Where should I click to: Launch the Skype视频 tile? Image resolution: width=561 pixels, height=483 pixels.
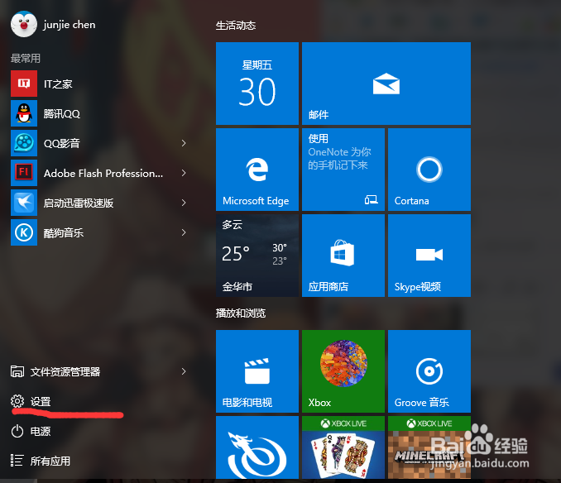click(429, 256)
